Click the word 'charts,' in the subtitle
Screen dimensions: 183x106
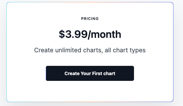point(93,50)
